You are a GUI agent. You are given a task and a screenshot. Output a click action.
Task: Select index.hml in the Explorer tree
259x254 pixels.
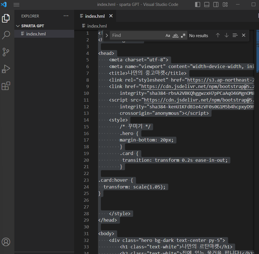pyautogui.click(x=44, y=34)
